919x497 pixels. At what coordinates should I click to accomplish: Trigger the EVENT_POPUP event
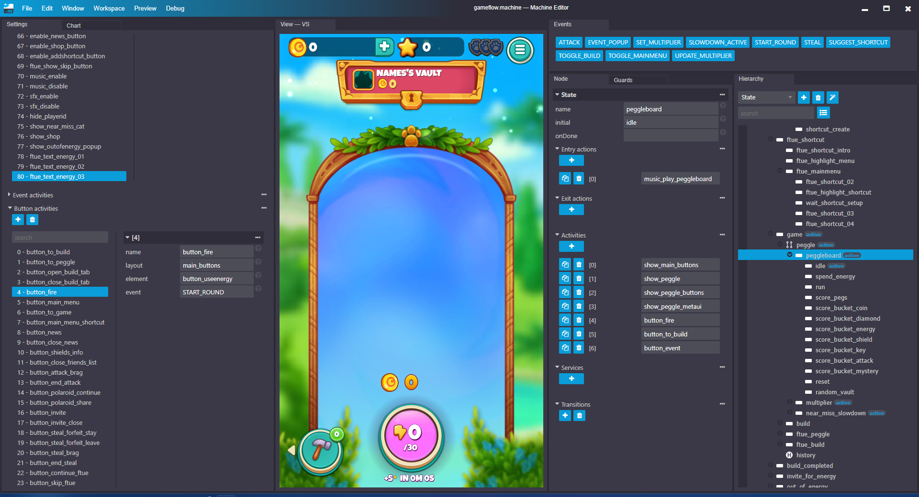[608, 43]
